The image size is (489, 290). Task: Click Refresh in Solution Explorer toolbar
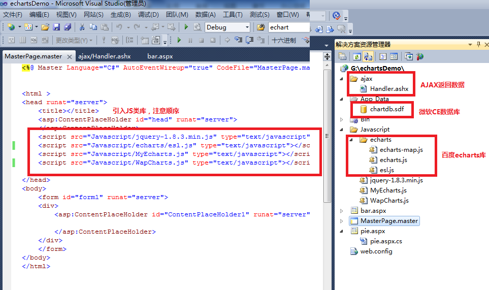(x=357, y=56)
